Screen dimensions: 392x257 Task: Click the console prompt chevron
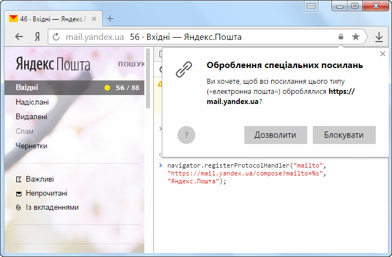161,165
